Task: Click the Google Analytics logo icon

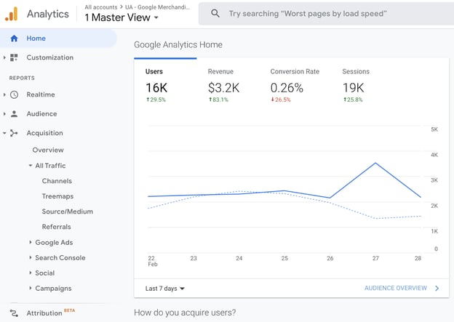Action: [x=12, y=14]
